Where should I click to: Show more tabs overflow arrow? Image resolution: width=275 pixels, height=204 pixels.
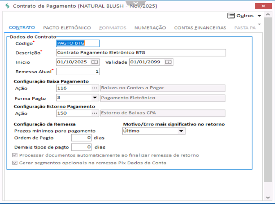pyautogui.click(x=259, y=24)
